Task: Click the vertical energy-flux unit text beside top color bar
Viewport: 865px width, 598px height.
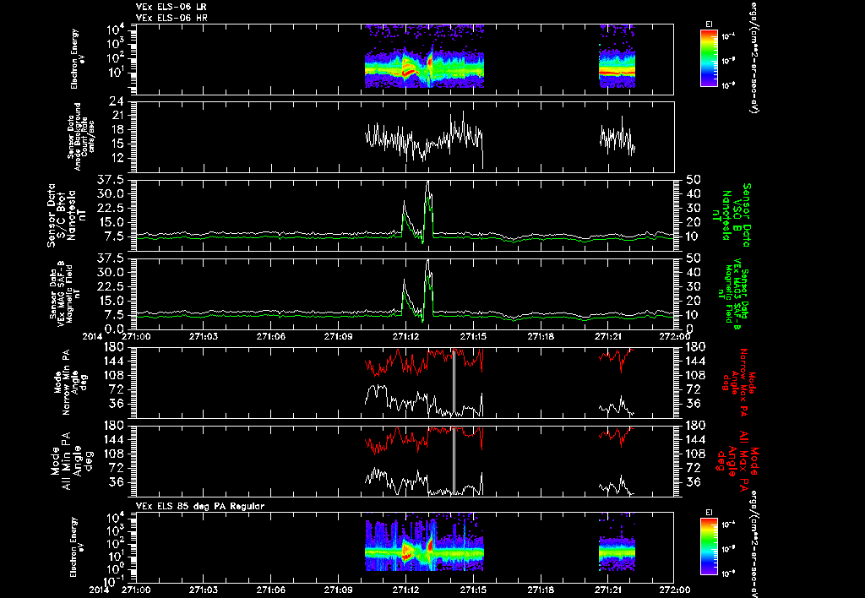Action: tap(753, 57)
